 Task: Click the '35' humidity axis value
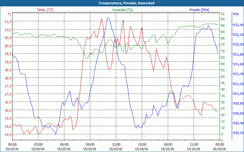coord(223,96)
